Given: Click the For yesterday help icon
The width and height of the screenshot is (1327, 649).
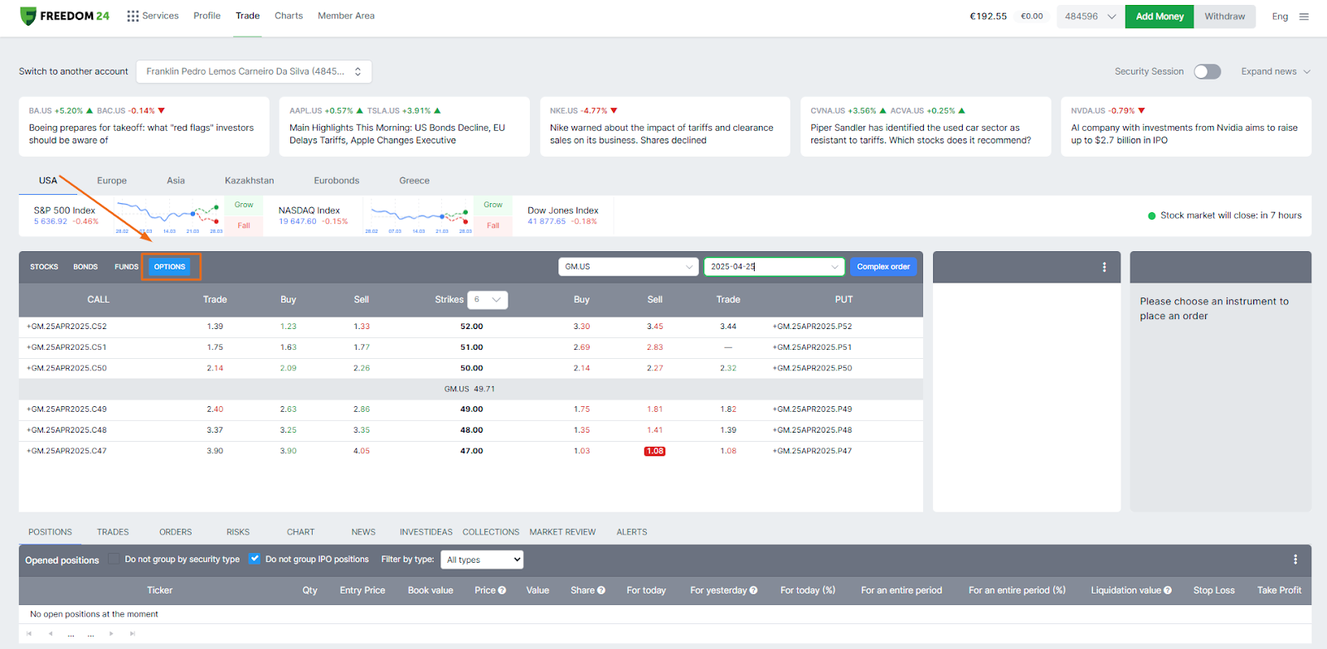Looking at the screenshot, I should pos(753,590).
